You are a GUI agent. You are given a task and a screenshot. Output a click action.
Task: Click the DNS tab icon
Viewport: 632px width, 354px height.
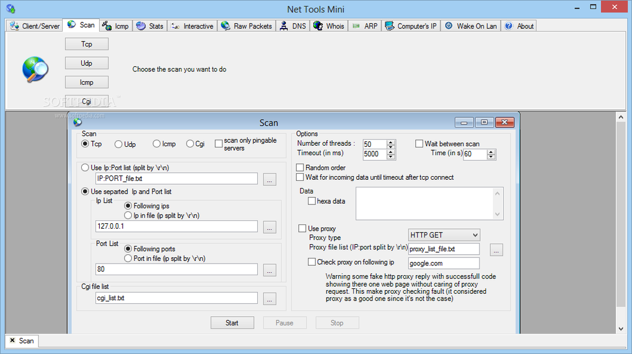pyautogui.click(x=284, y=26)
